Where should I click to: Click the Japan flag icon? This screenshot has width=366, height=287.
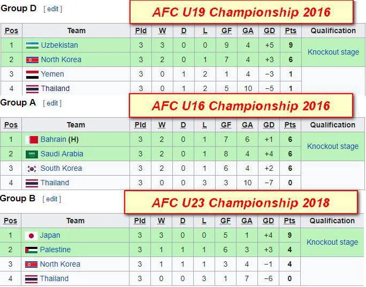[x=30, y=236]
